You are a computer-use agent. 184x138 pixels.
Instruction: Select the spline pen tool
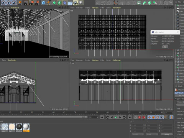[49, 3]
